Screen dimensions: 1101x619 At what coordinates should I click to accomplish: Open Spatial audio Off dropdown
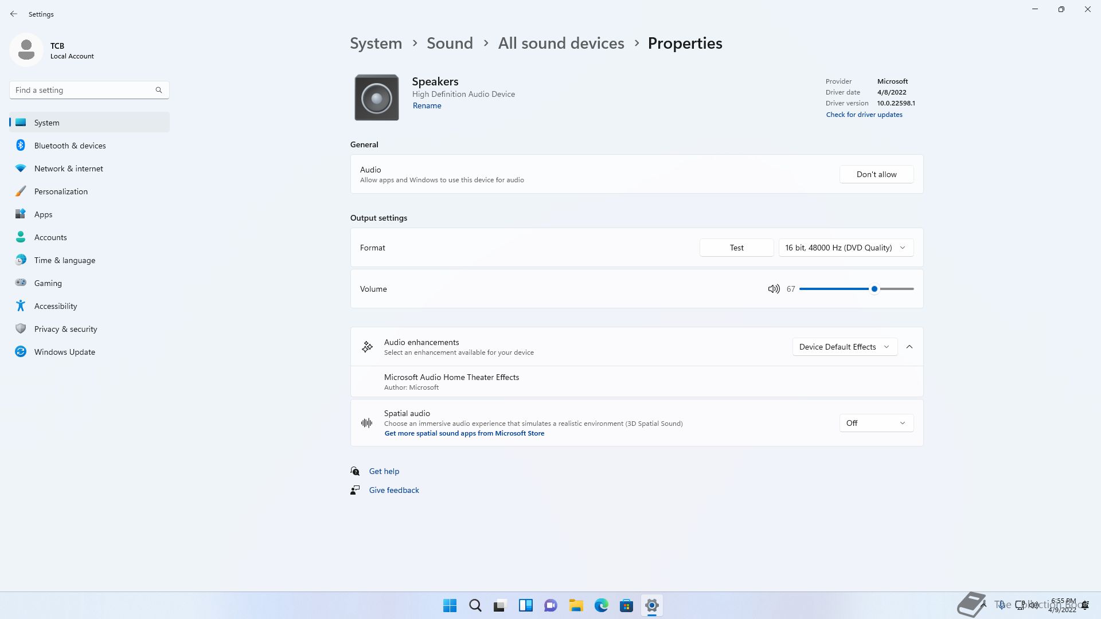tap(876, 423)
